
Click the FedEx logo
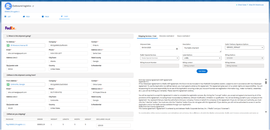click(10, 28)
